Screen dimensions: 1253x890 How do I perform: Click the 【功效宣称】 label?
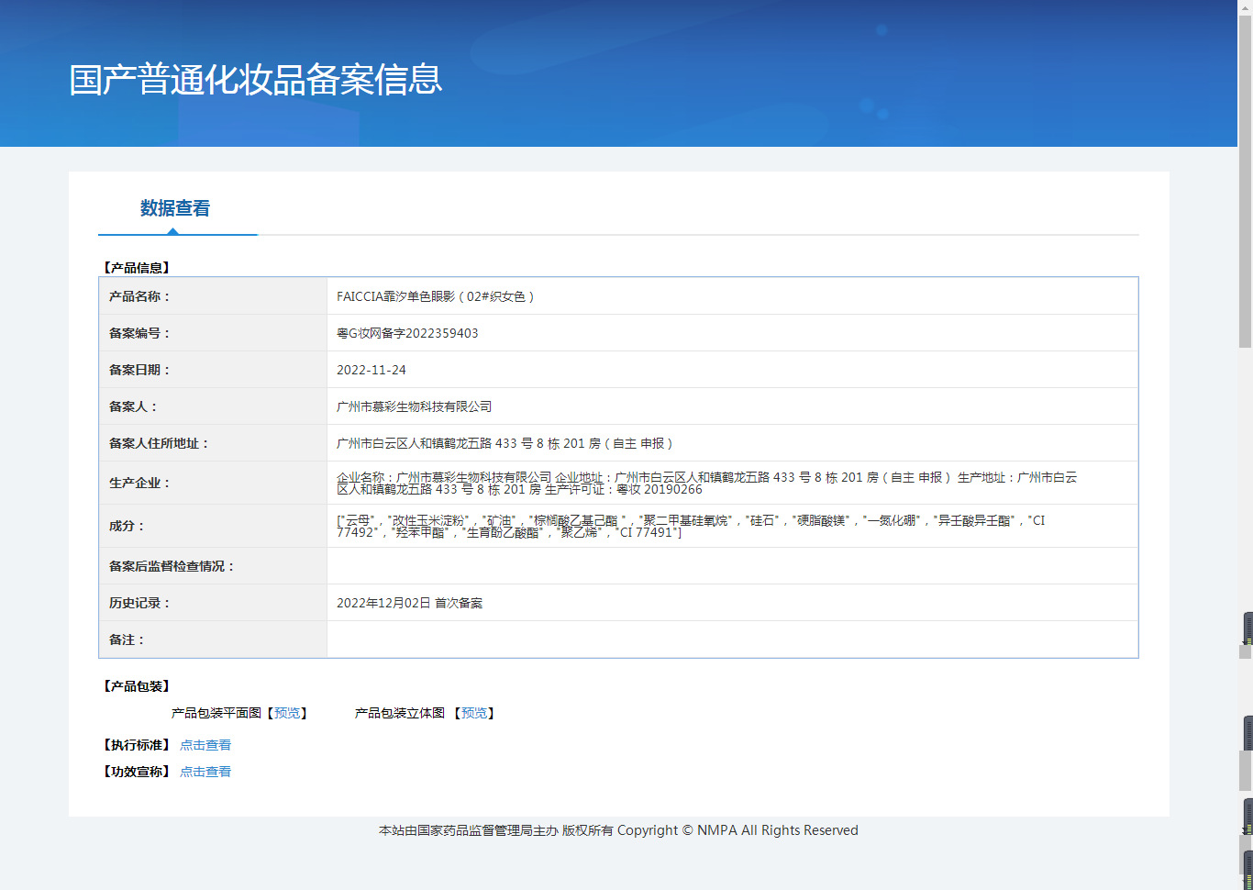pyautogui.click(x=137, y=772)
